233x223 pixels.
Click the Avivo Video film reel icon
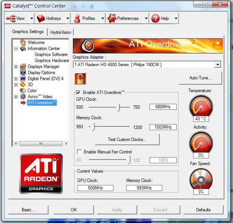(x=23, y=97)
